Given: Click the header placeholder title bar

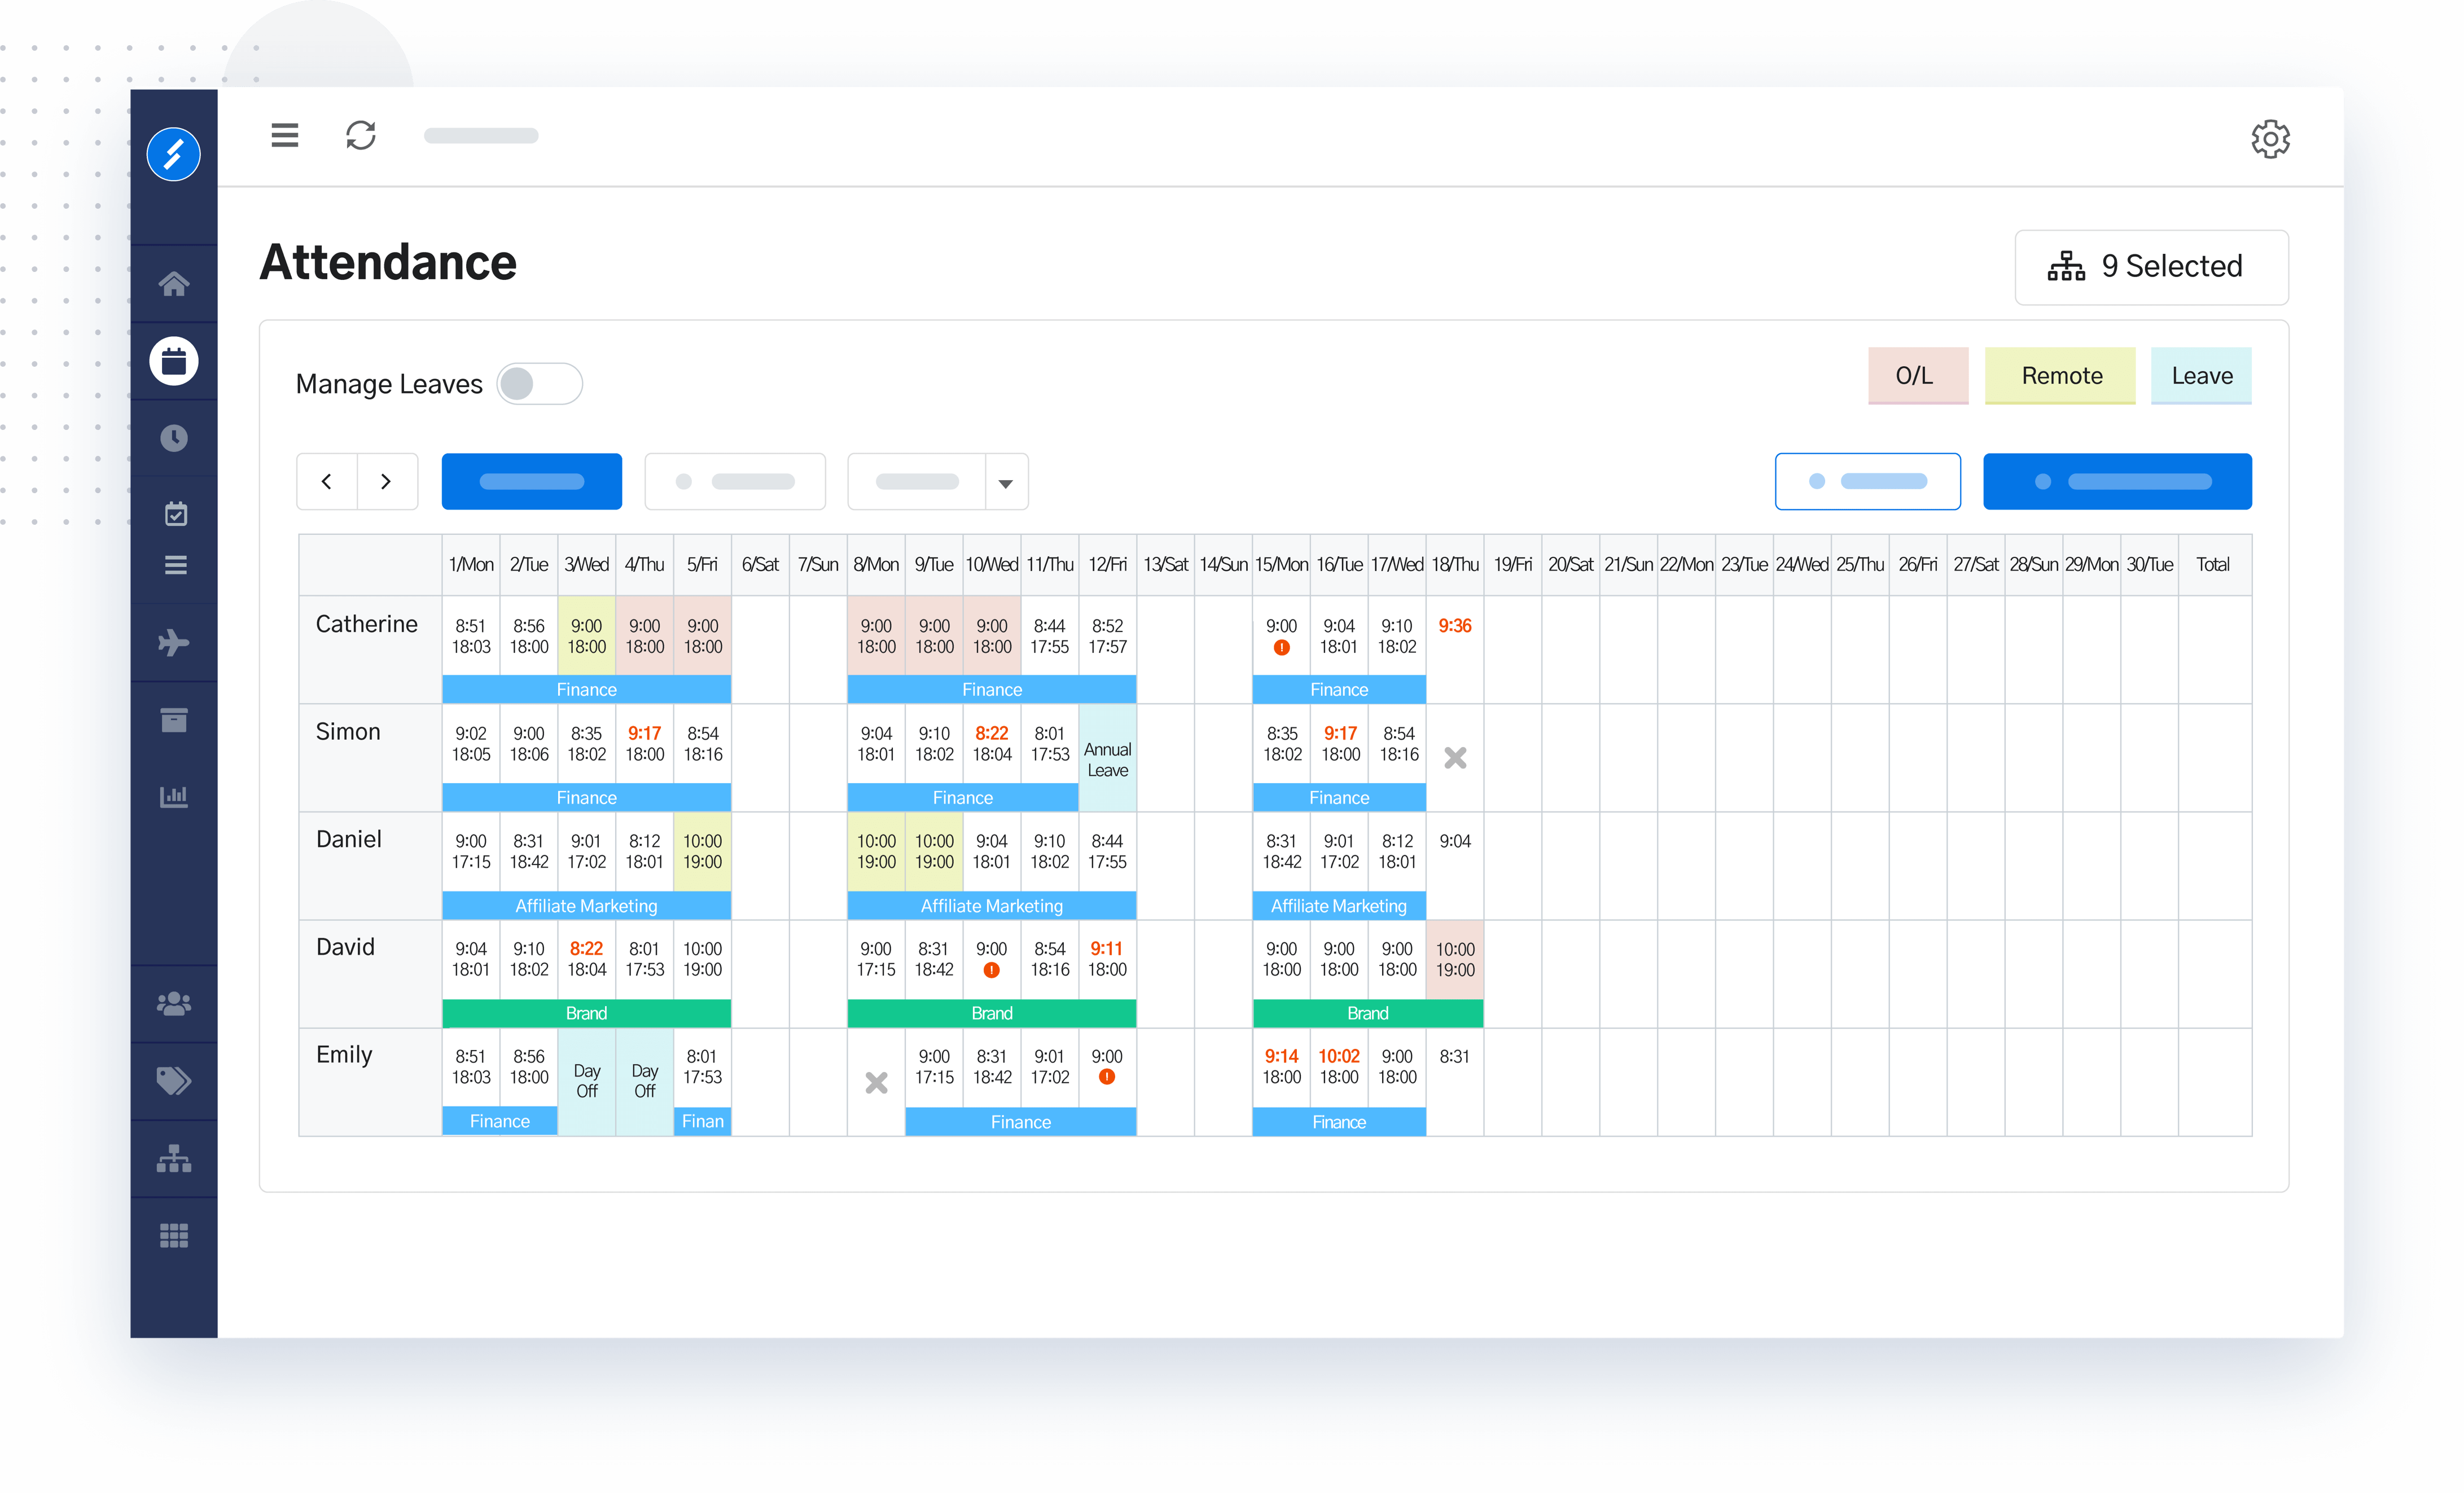Looking at the screenshot, I should coord(481,136).
